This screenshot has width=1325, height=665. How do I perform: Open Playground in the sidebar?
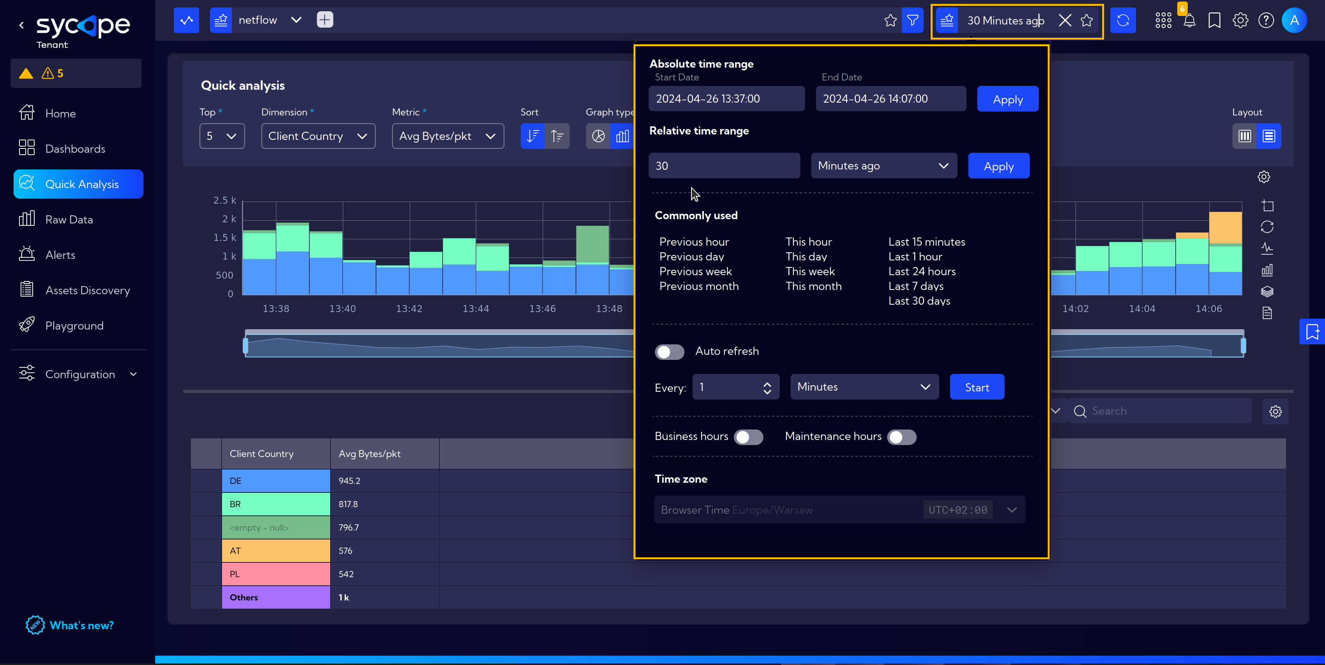pyautogui.click(x=78, y=326)
